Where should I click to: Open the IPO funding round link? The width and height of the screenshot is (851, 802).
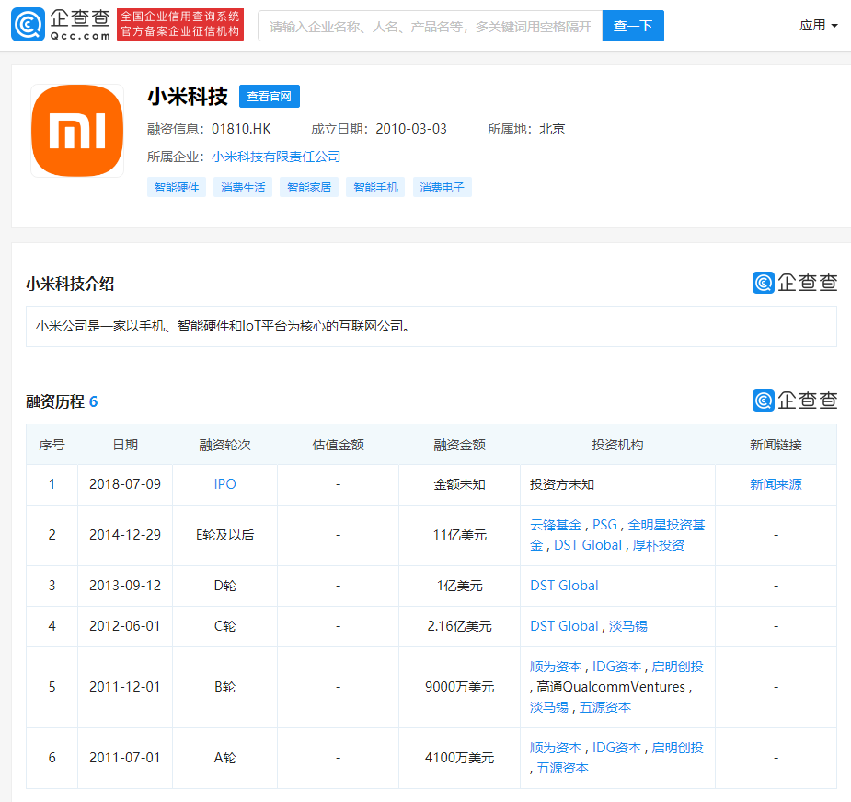pos(224,484)
